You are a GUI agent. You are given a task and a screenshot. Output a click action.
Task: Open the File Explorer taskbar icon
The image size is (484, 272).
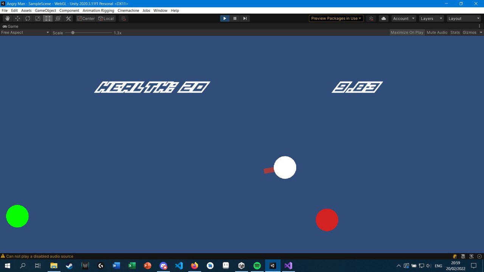pos(54,266)
